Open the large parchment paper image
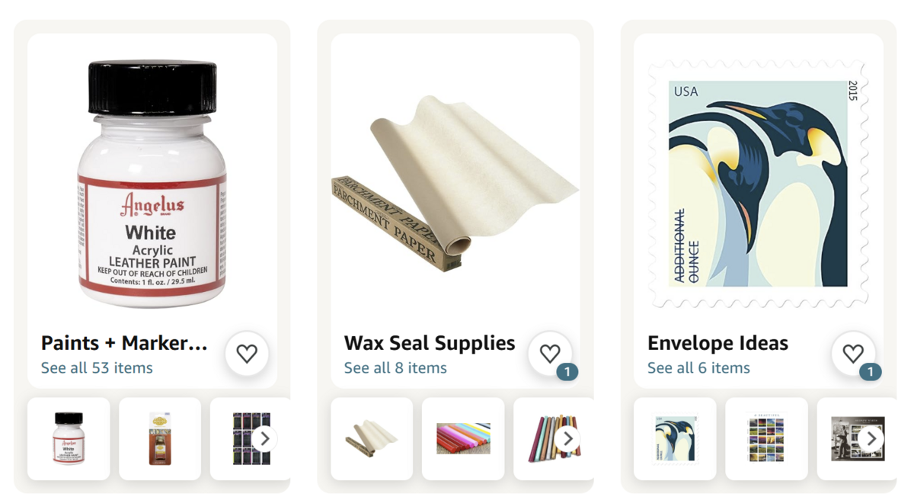Image resolution: width=914 pixels, height=497 pixels. (455, 184)
